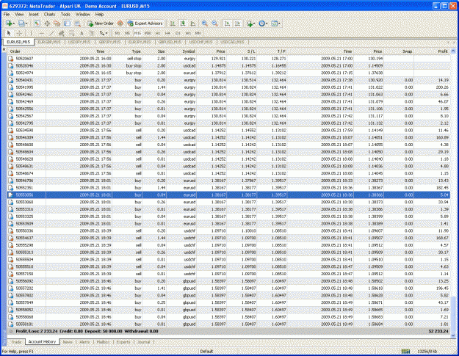Open the Indicators list dropdown
The width and height of the screenshot is (459, 356).
click(250, 23)
